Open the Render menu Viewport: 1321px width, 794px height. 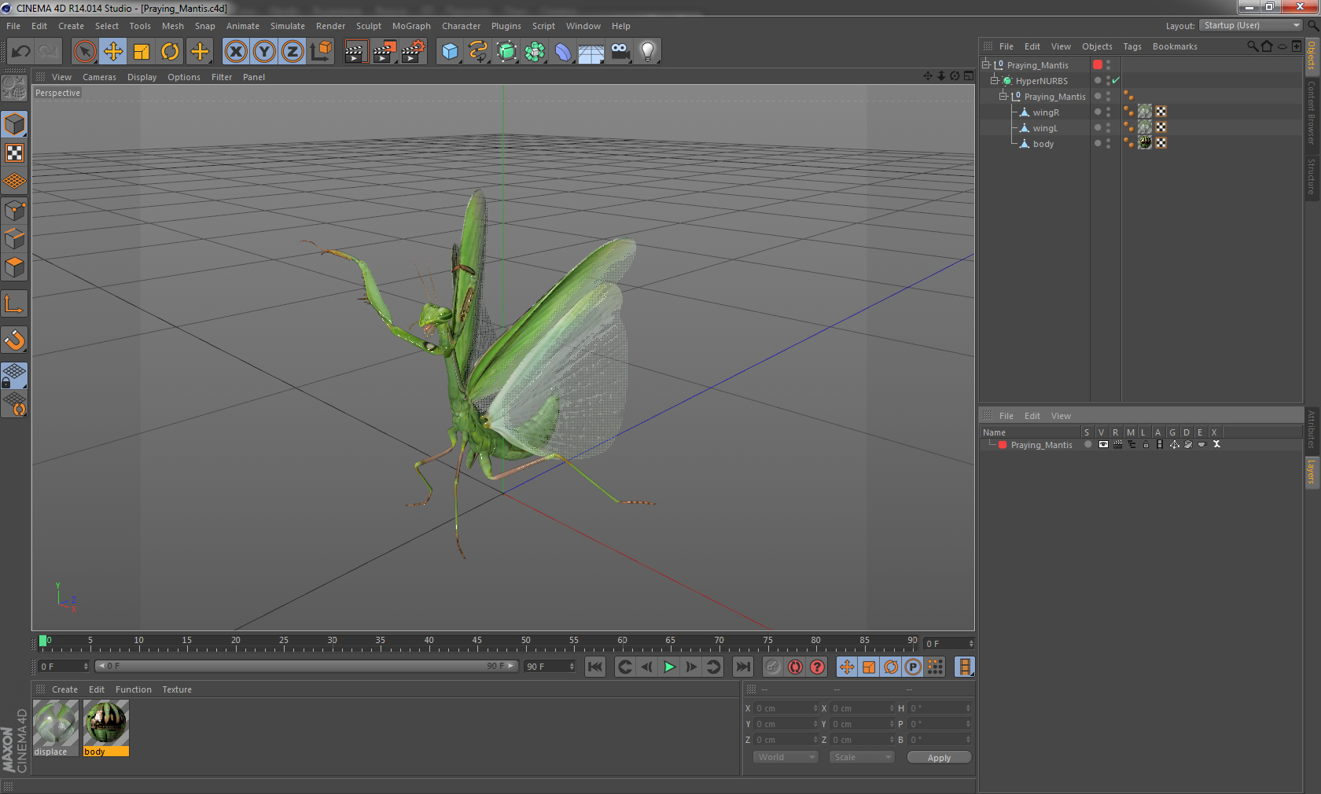[x=330, y=26]
